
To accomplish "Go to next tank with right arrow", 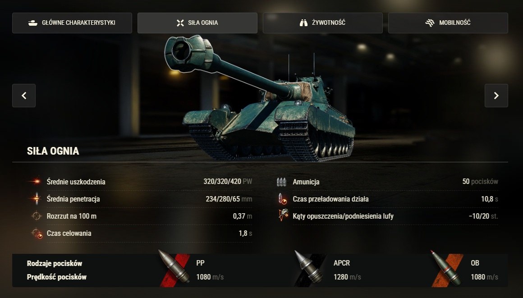I will pos(496,96).
